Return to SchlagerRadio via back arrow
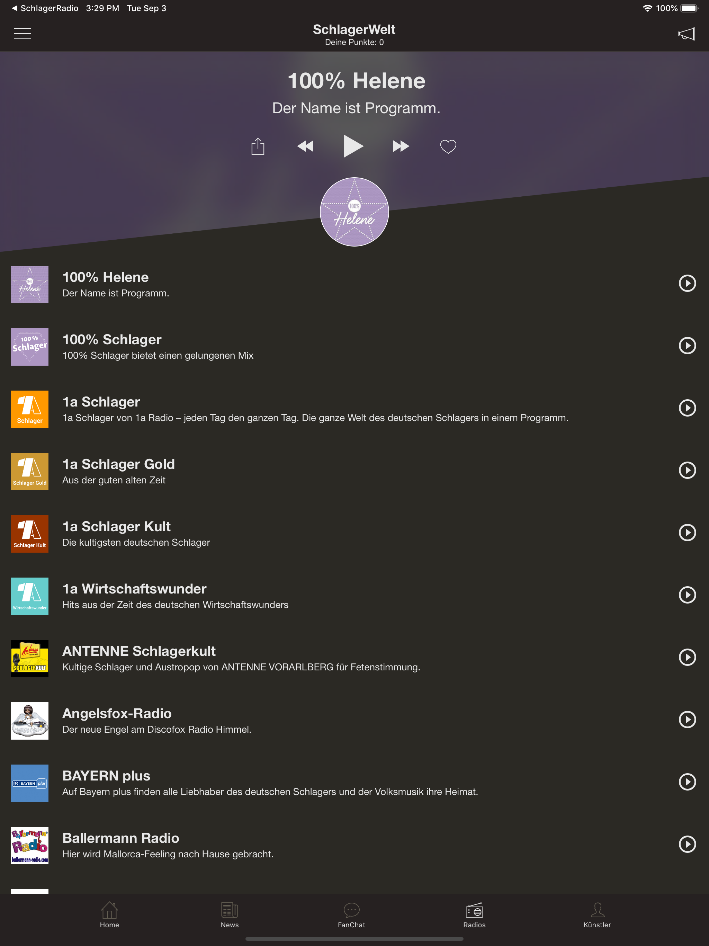 [45, 8]
